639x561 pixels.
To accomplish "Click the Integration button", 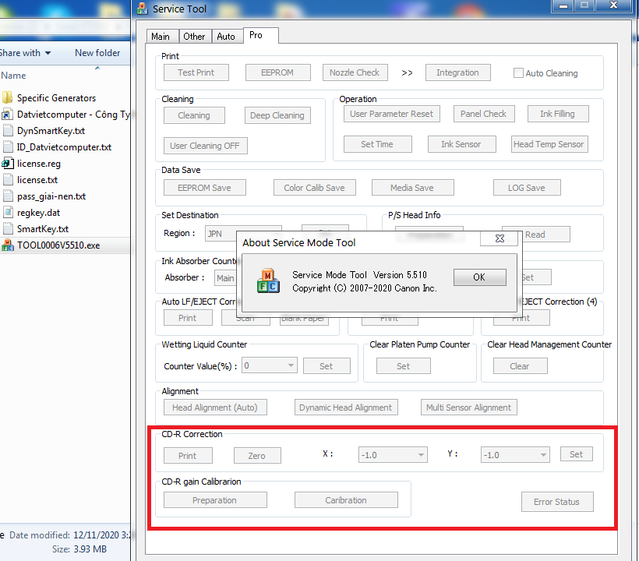I will point(457,72).
